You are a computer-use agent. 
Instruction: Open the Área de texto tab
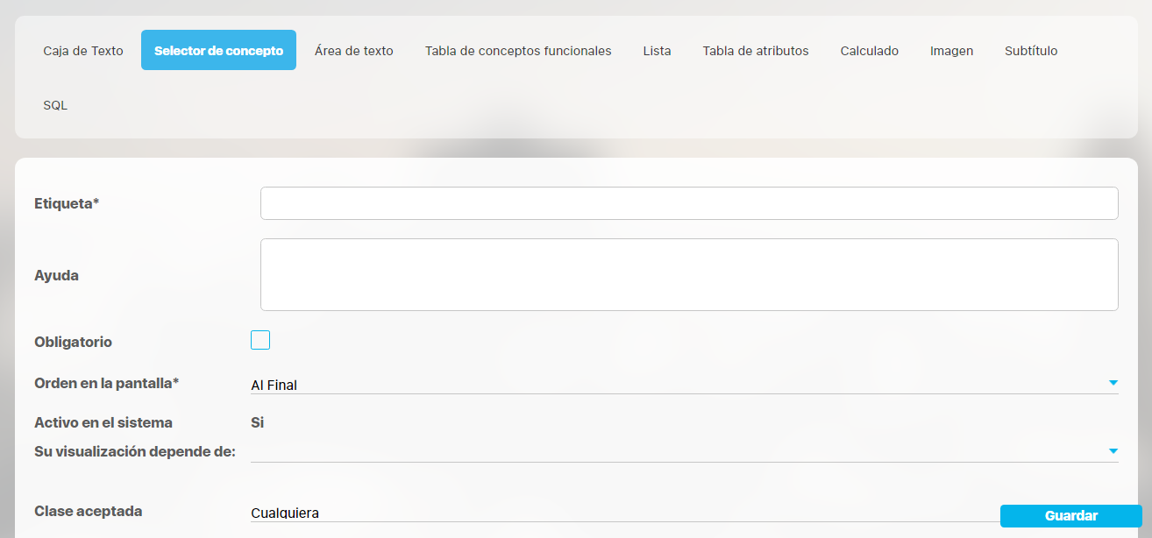tap(353, 51)
